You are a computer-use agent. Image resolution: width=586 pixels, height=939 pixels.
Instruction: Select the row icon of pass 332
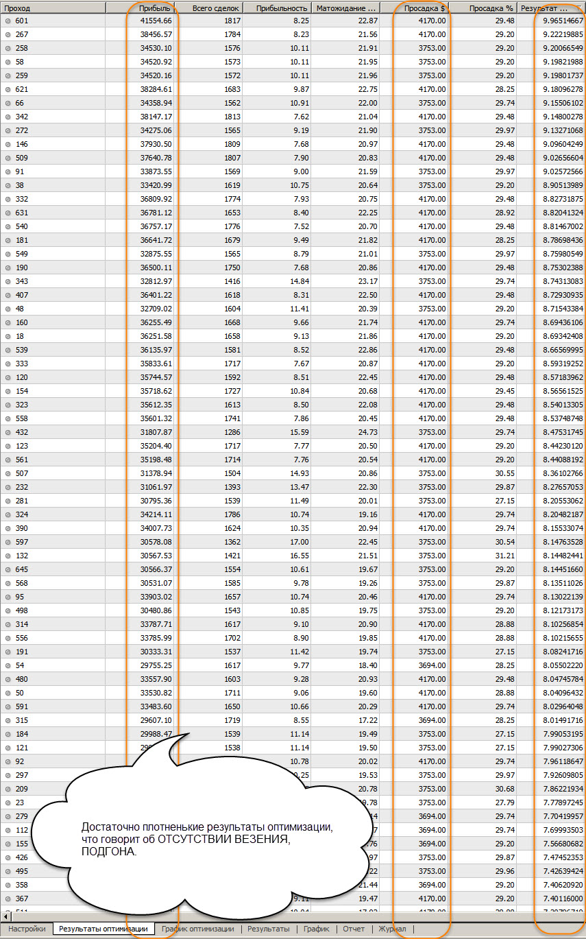pos(8,199)
